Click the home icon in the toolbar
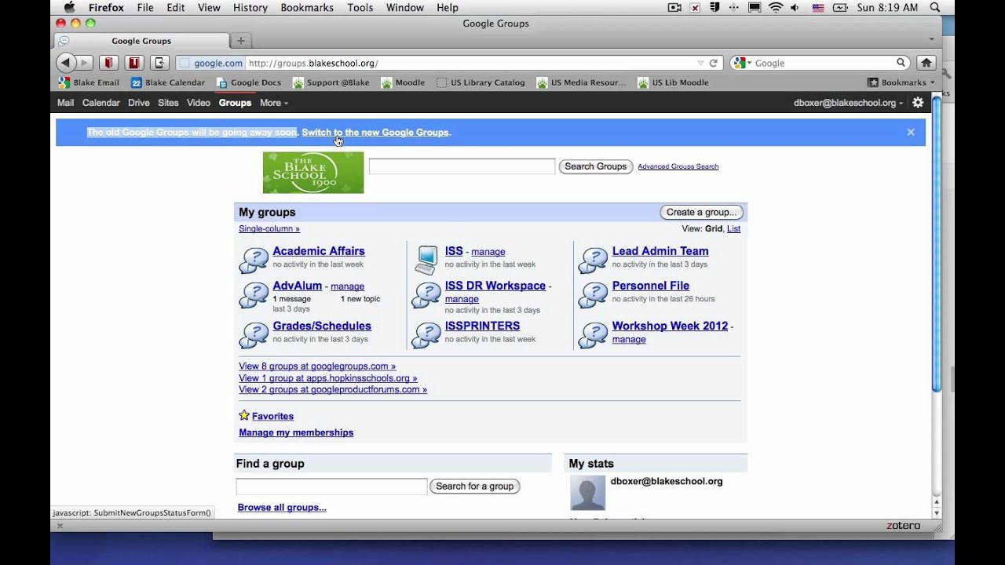The height and width of the screenshot is (565, 1005). (x=926, y=63)
